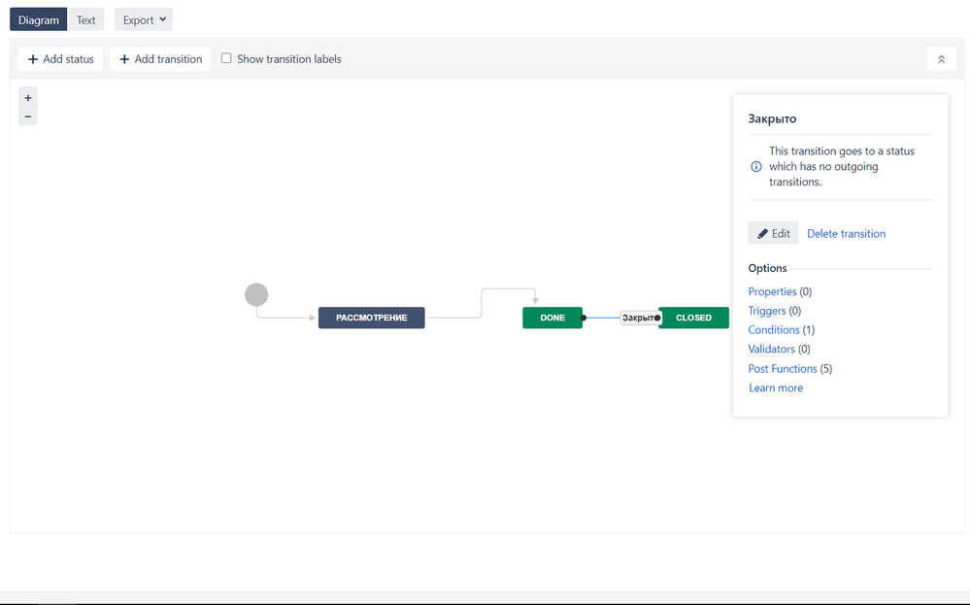970x605 pixels.
Task: Click the Options section heading
Action: tap(767, 268)
